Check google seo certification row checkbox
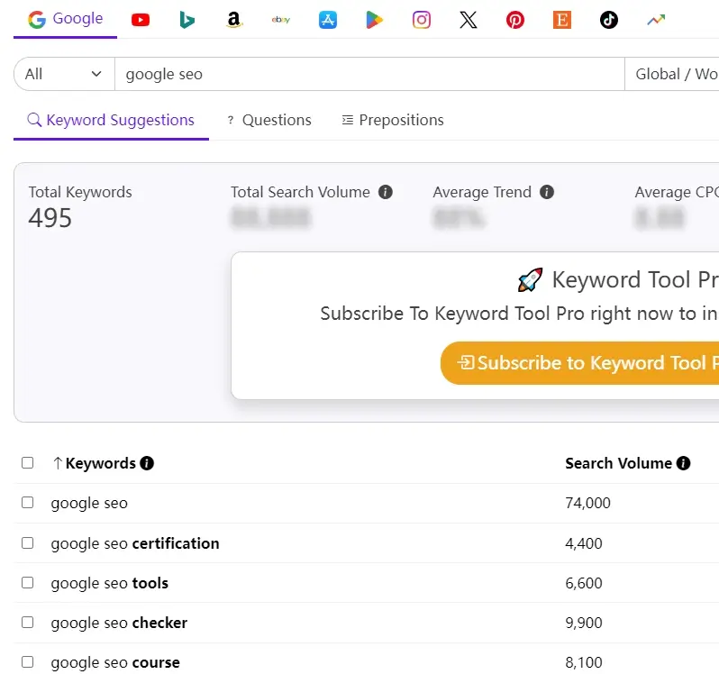 pyautogui.click(x=28, y=543)
